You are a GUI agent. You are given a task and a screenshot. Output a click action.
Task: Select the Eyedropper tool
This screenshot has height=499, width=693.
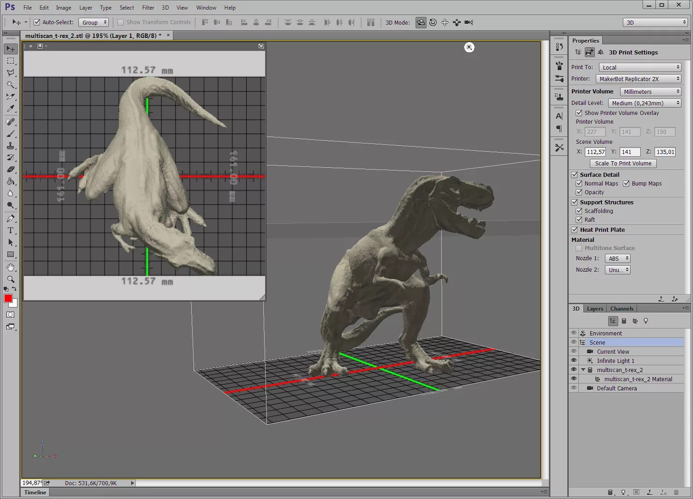11,109
